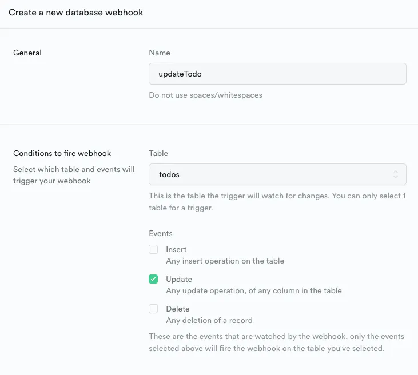Screen dimensions: 418x375
Task: Uncheck the Update event checkbox
Action: coord(153,279)
